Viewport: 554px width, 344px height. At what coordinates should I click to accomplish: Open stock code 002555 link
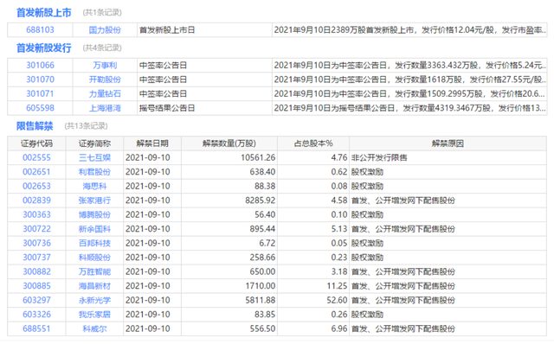pos(36,157)
